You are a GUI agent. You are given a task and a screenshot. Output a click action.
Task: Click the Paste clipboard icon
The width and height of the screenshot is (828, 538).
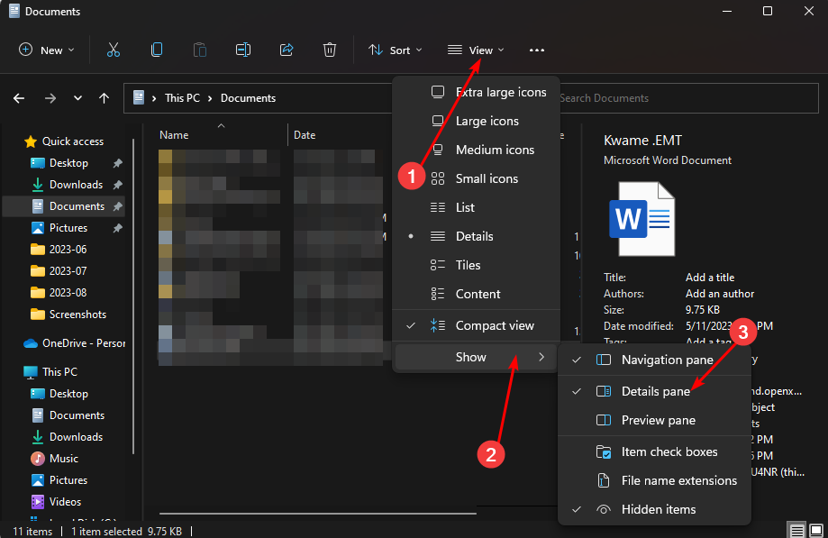pyautogui.click(x=200, y=50)
